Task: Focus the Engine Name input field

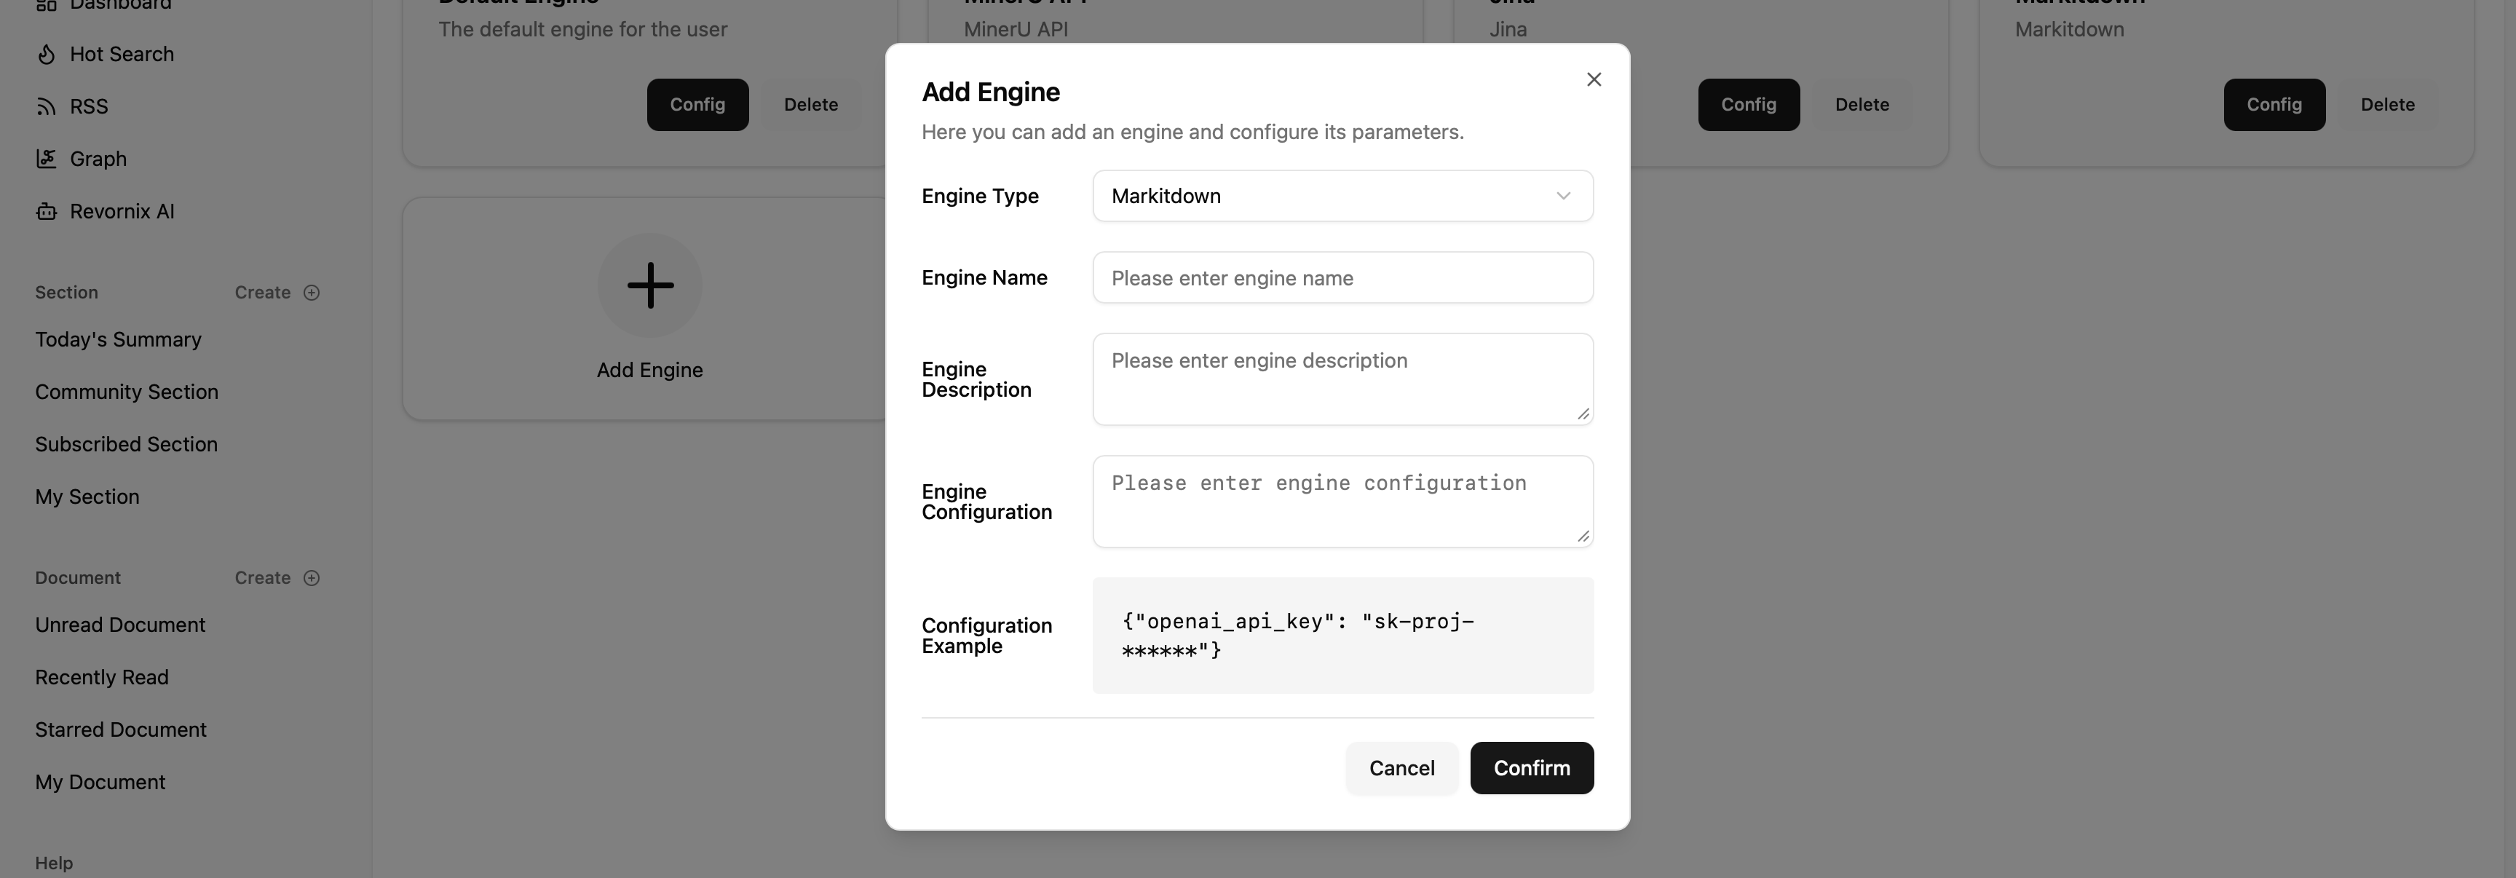Action: tap(1341, 278)
